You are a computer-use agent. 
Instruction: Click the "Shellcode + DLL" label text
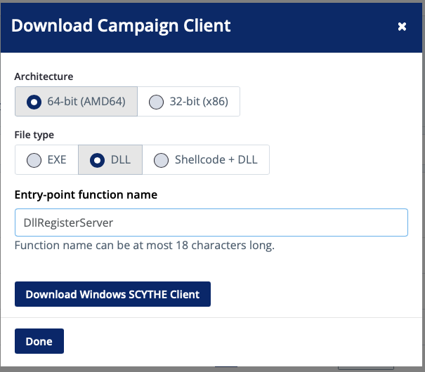click(x=216, y=160)
